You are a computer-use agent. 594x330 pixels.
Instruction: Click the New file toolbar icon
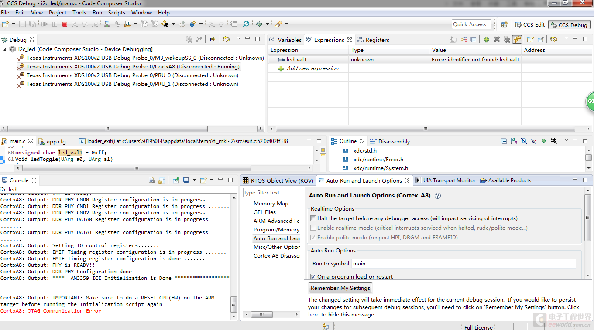tap(5, 24)
